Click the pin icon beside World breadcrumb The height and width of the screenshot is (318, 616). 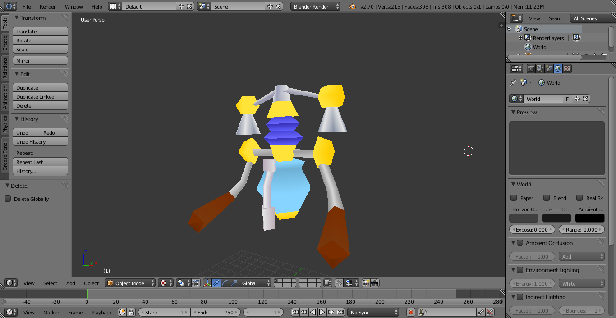pos(513,83)
